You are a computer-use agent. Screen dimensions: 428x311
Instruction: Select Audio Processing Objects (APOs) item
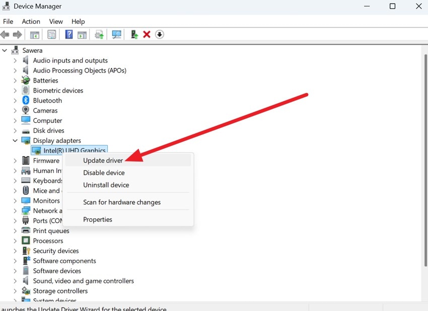[x=80, y=70]
